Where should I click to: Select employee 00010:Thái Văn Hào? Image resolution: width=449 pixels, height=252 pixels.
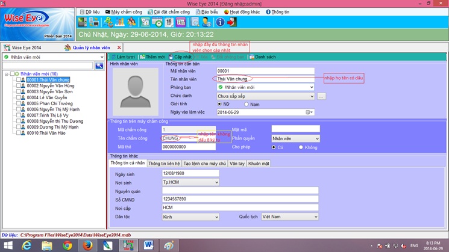[46, 133]
